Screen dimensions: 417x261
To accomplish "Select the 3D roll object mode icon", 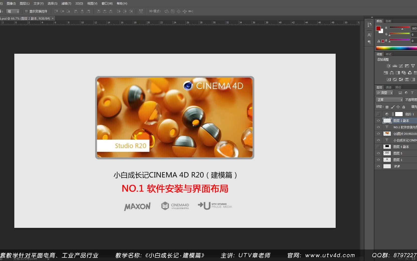I will [173, 11].
